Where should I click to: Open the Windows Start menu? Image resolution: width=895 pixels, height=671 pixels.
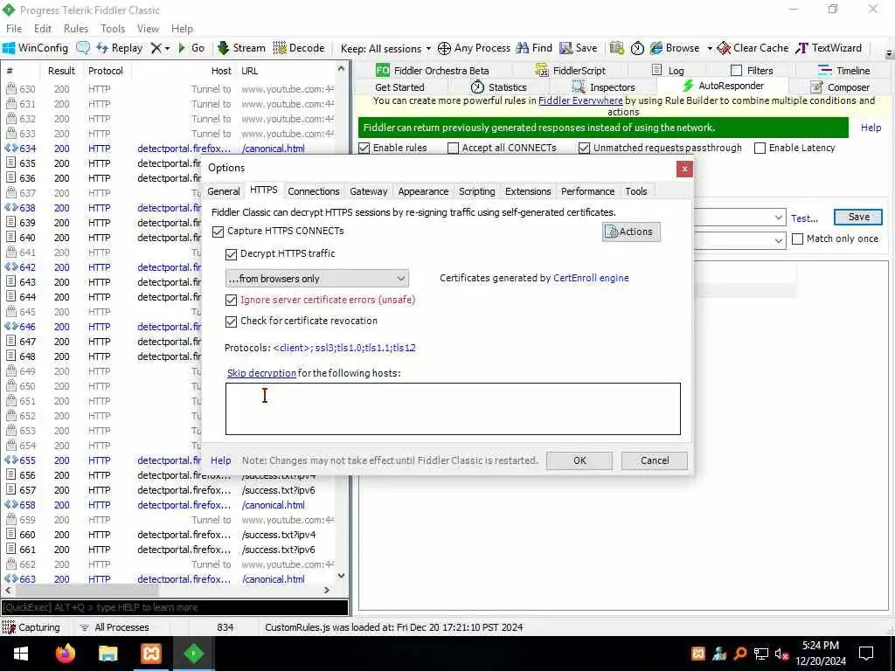click(21, 654)
